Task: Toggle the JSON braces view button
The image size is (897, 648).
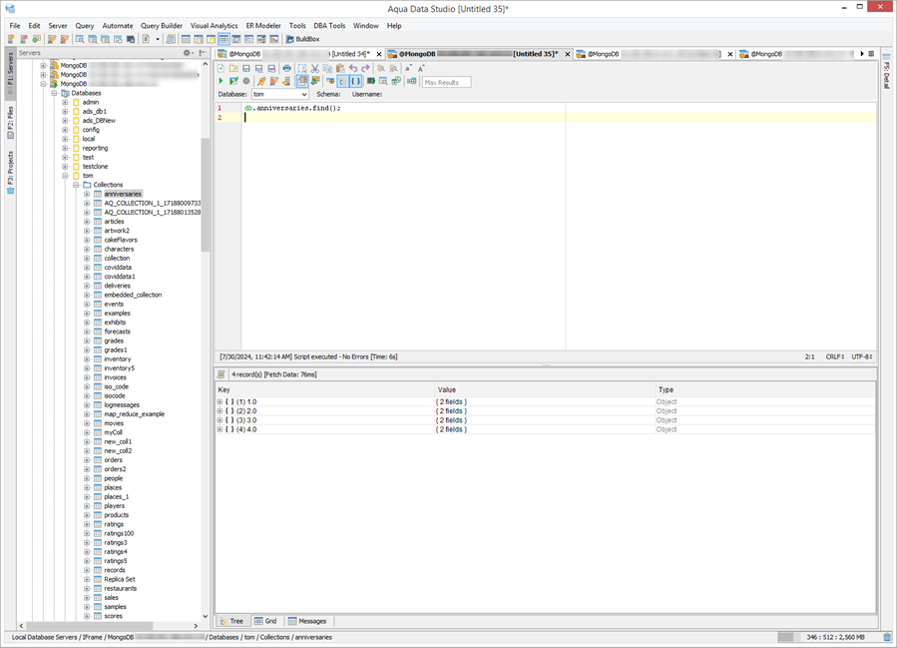Action: click(355, 81)
